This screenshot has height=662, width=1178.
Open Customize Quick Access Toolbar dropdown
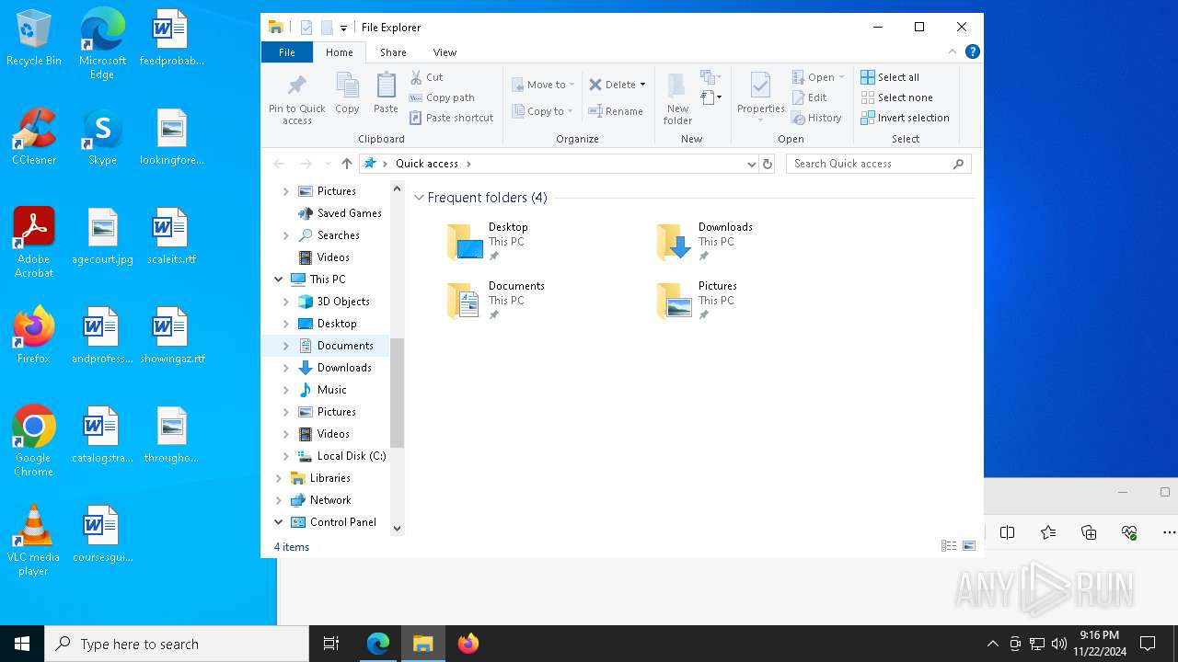click(343, 29)
